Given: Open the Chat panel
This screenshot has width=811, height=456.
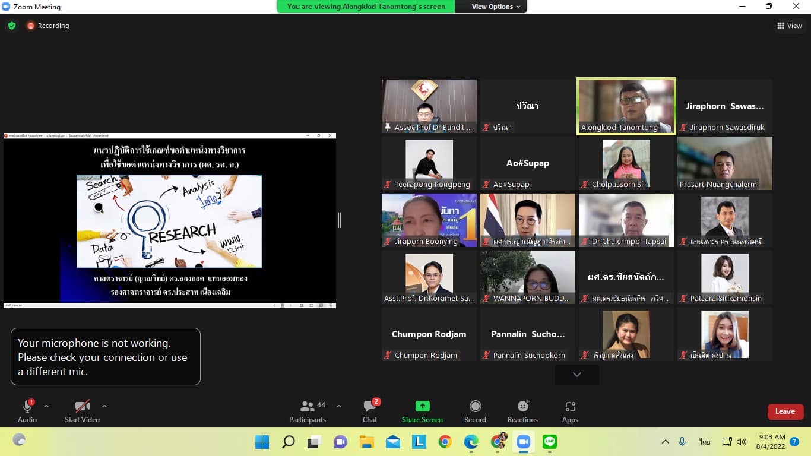Looking at the screenshot, I should point(370,411).
